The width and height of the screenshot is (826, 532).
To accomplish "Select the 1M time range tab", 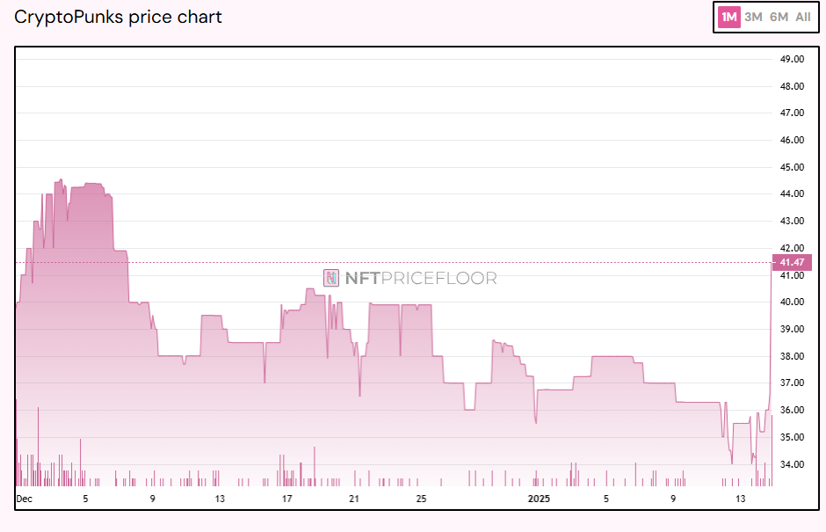I will pos(729,17).
